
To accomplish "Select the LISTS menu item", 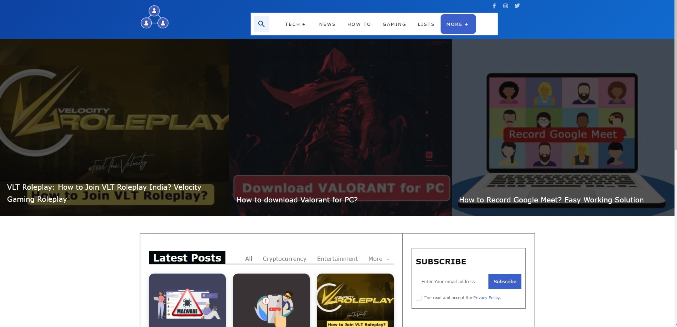I will [426, 24].
